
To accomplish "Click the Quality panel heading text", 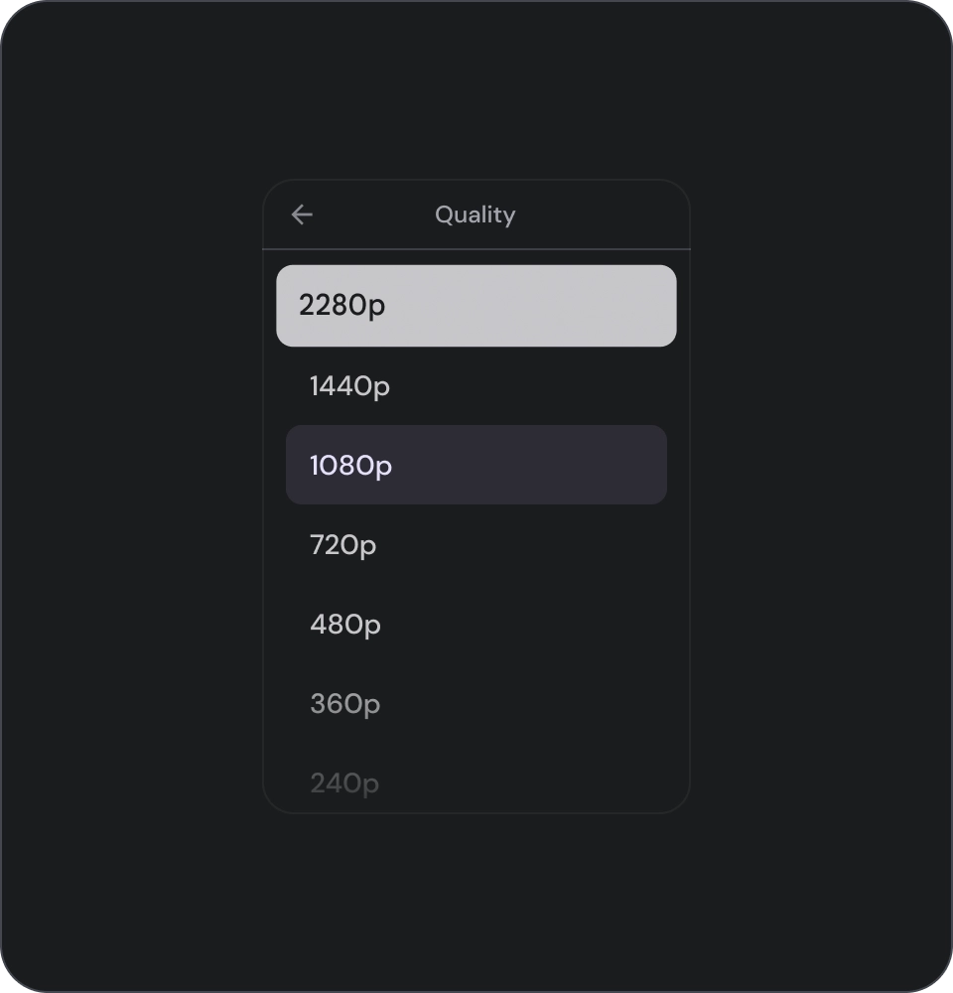I will (475, 214).
